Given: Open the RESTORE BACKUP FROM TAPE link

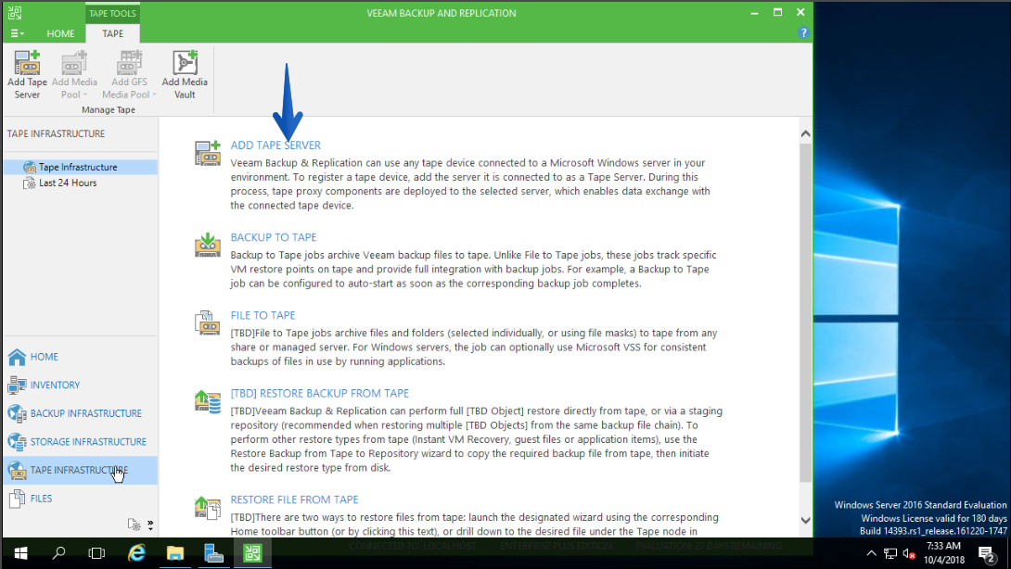Looking at the screenshot, I should (x=320, y=393).
